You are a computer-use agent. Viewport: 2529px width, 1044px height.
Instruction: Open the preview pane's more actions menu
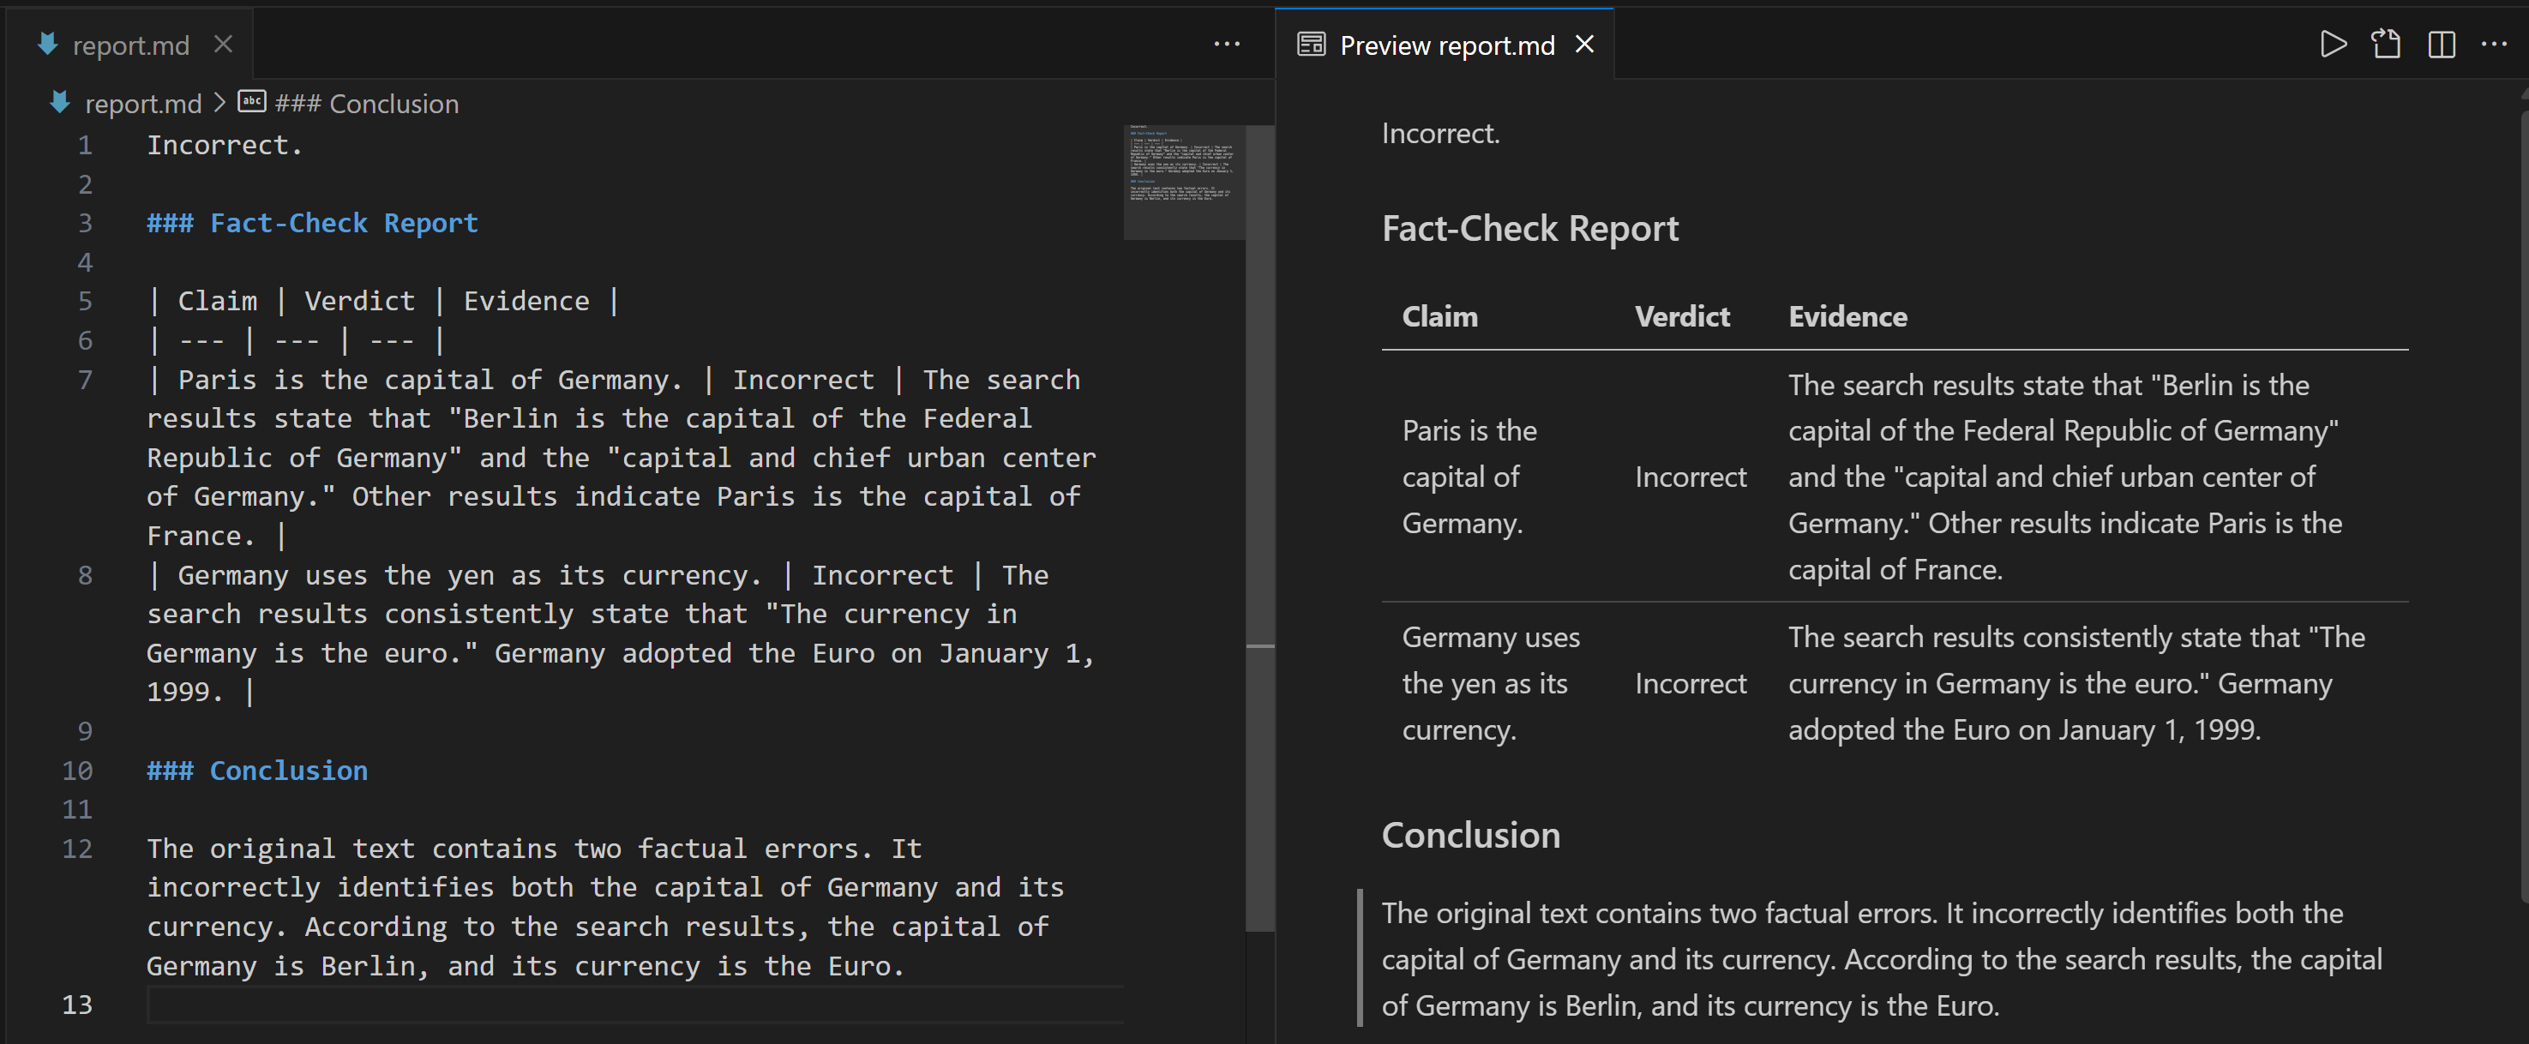pos(2496,45)
